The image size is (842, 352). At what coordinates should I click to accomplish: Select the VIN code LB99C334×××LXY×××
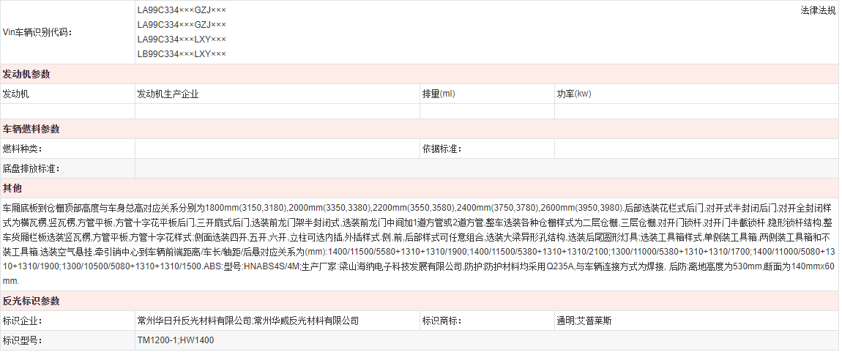coord(182,54)
